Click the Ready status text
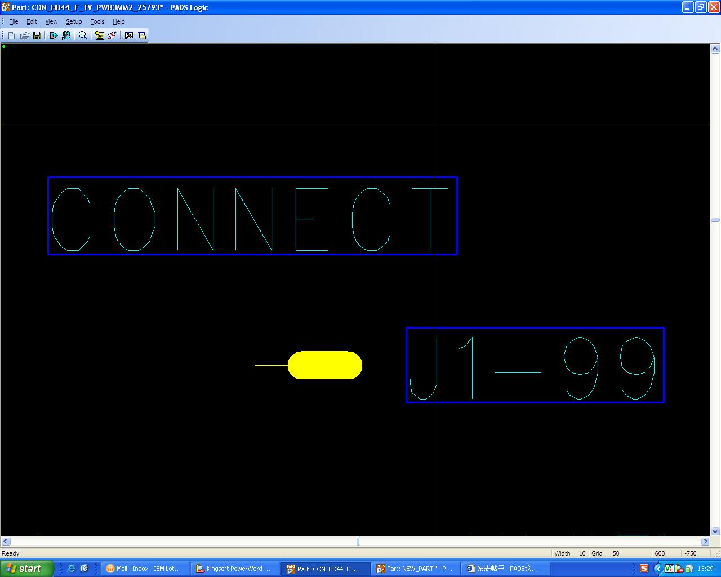Image resolution: width=721 pixels, height=577 pixels. click(x=11, y=553)
